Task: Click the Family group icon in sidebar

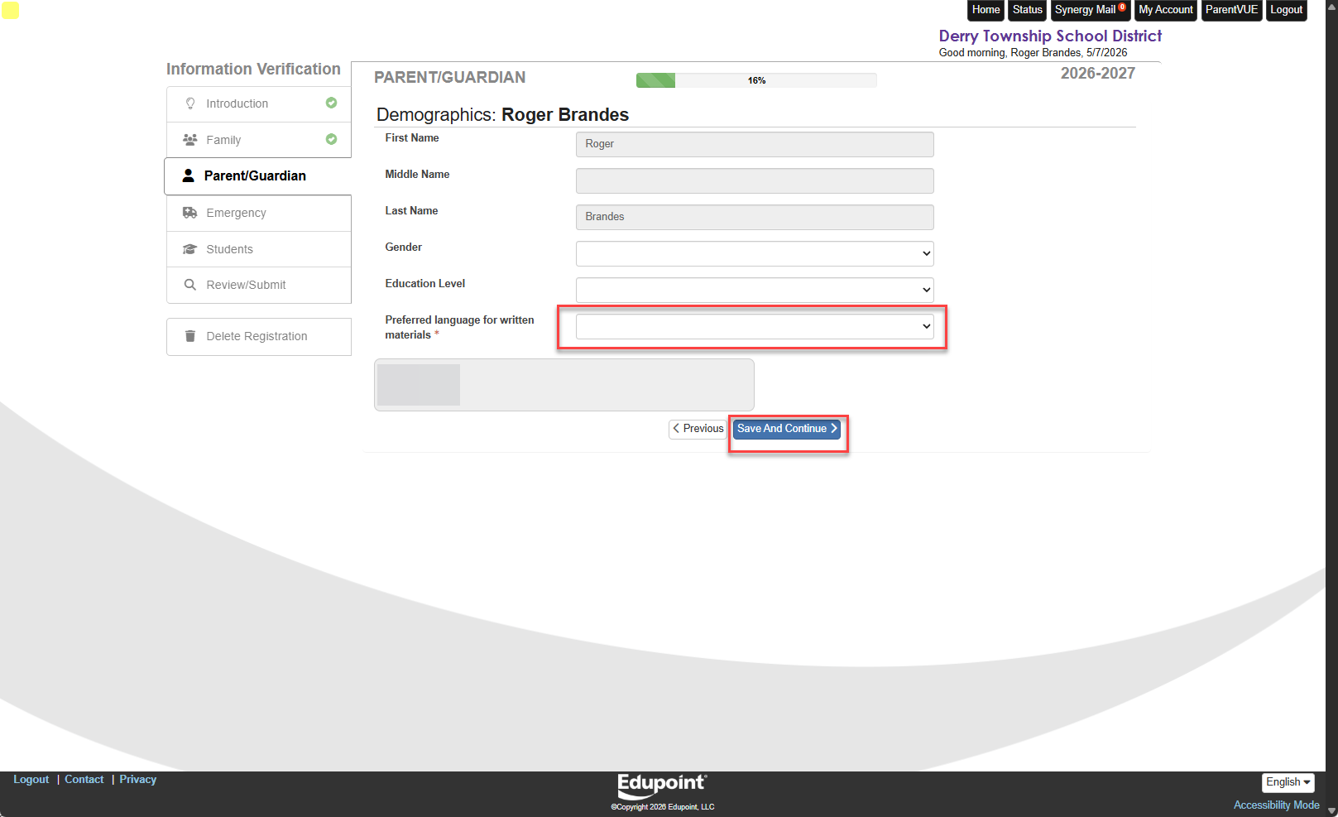Action: coord(190,140)
